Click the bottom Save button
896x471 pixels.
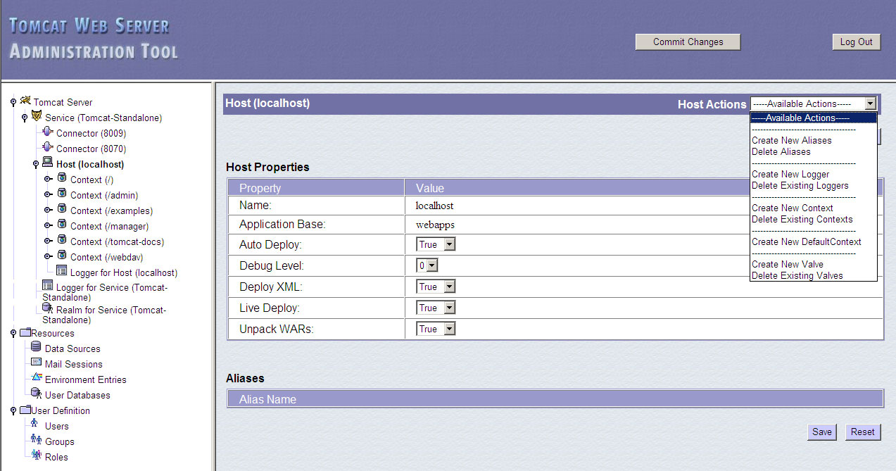pyautogui.click(x=821, y=432)
